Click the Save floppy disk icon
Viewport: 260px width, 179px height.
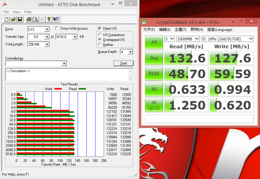coord(19,19)
